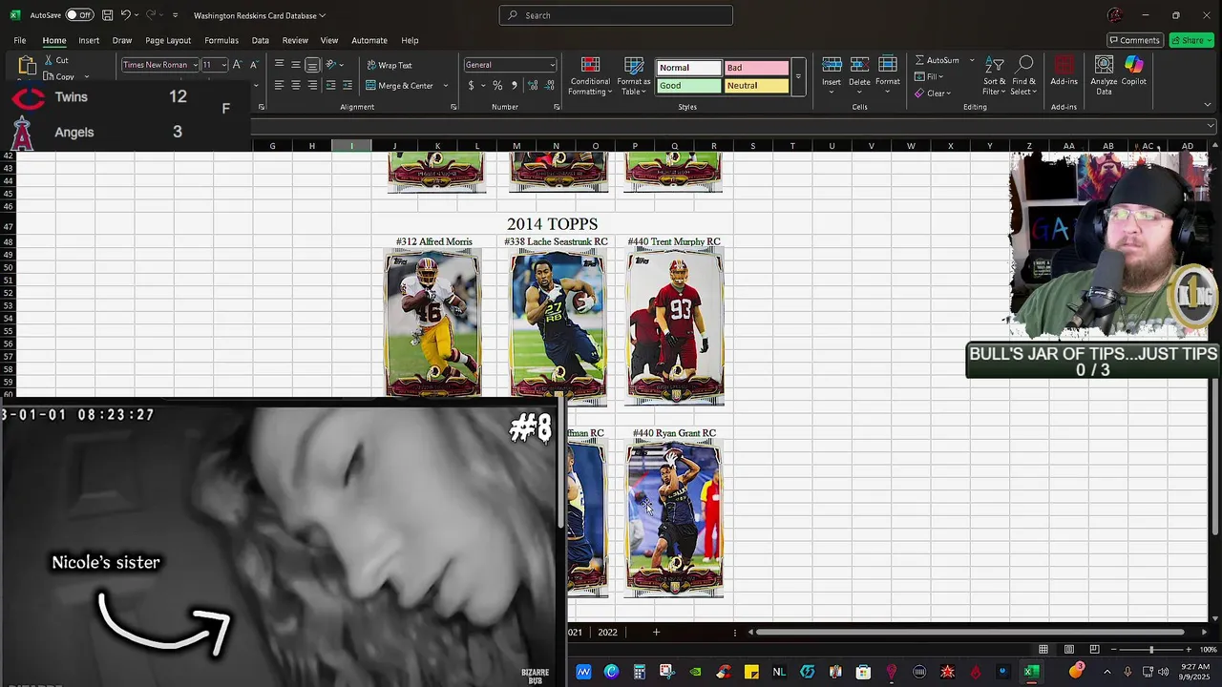Switch to the Page Layout tab
Screen dimensions: 1222x687
tap(168, 40)
